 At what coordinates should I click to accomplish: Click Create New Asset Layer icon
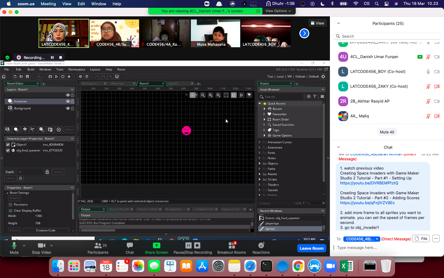point(42,129)
